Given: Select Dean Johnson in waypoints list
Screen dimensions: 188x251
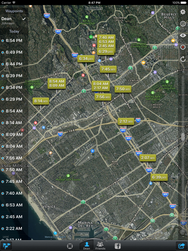Looking at the screenshot, I should [14, 21].
